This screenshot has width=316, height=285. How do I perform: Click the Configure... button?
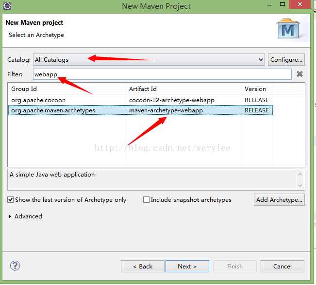tap(286, 60)
